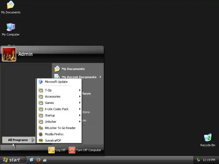Click the system tray network icon
Image resolution: width=219 pixels, height=164 pixels.
pyautogui.click(x=198, y=160)
